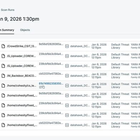Click datahawk_DC in the /home/cohesity/cs_te row
The width and height of the screenshot is (140, 140).
[80, 86]
